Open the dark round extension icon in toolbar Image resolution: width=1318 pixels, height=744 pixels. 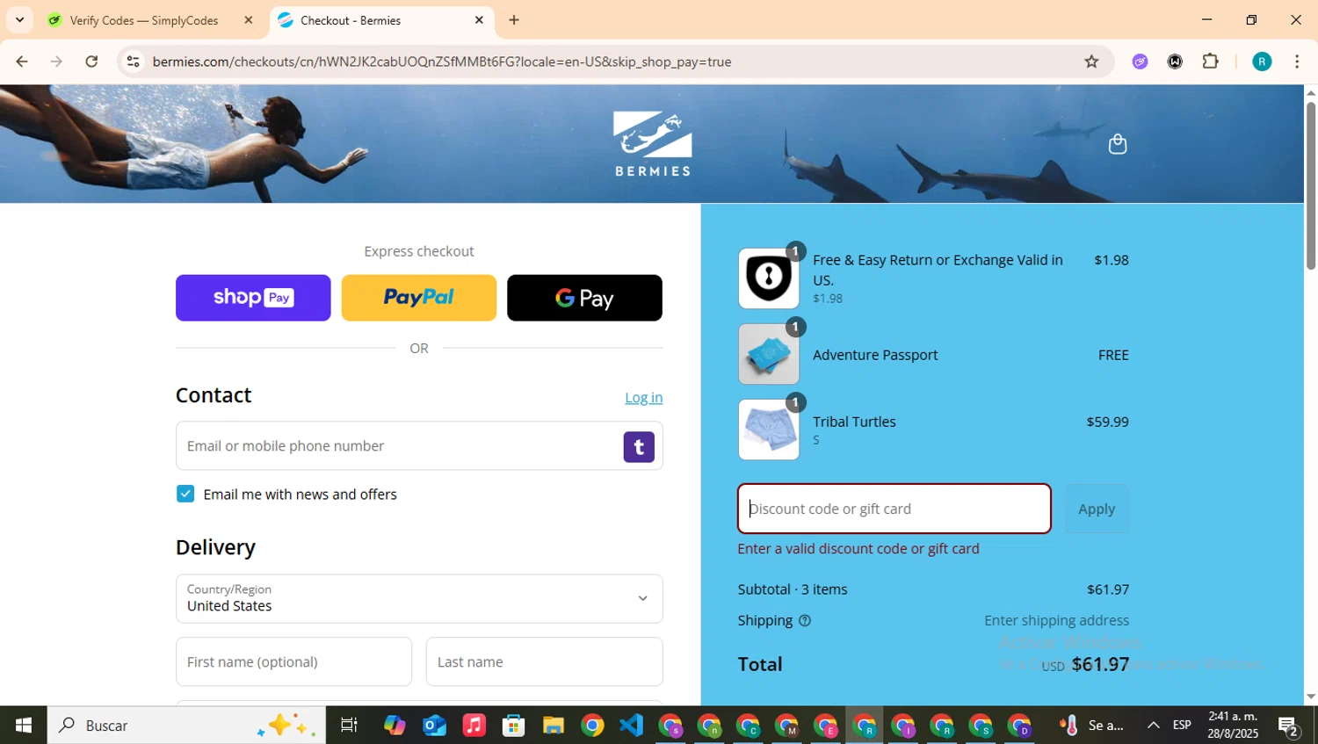pos(1175,61)
